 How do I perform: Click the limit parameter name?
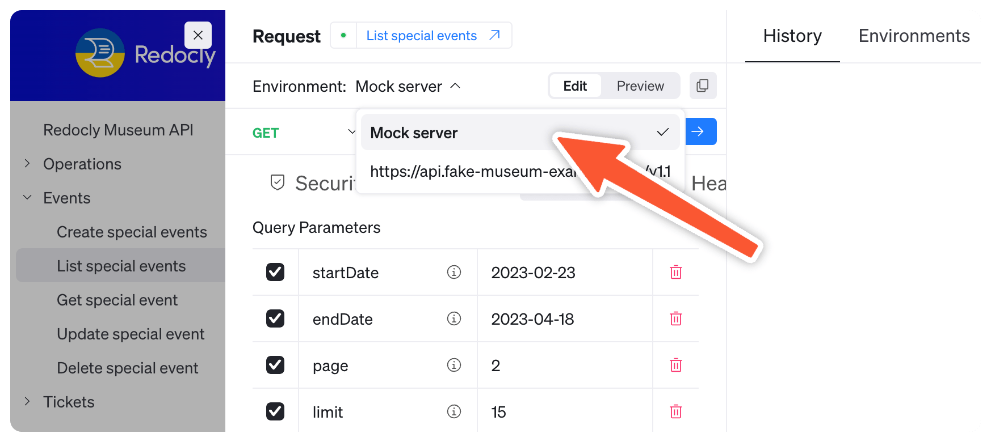pos(327,412)
